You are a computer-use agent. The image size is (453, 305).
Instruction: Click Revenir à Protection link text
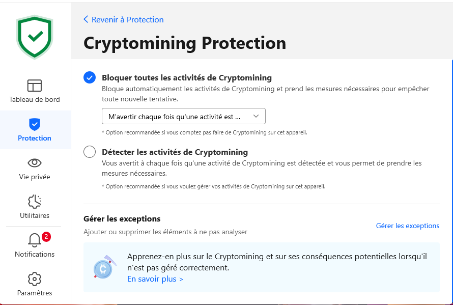point(127,19)
